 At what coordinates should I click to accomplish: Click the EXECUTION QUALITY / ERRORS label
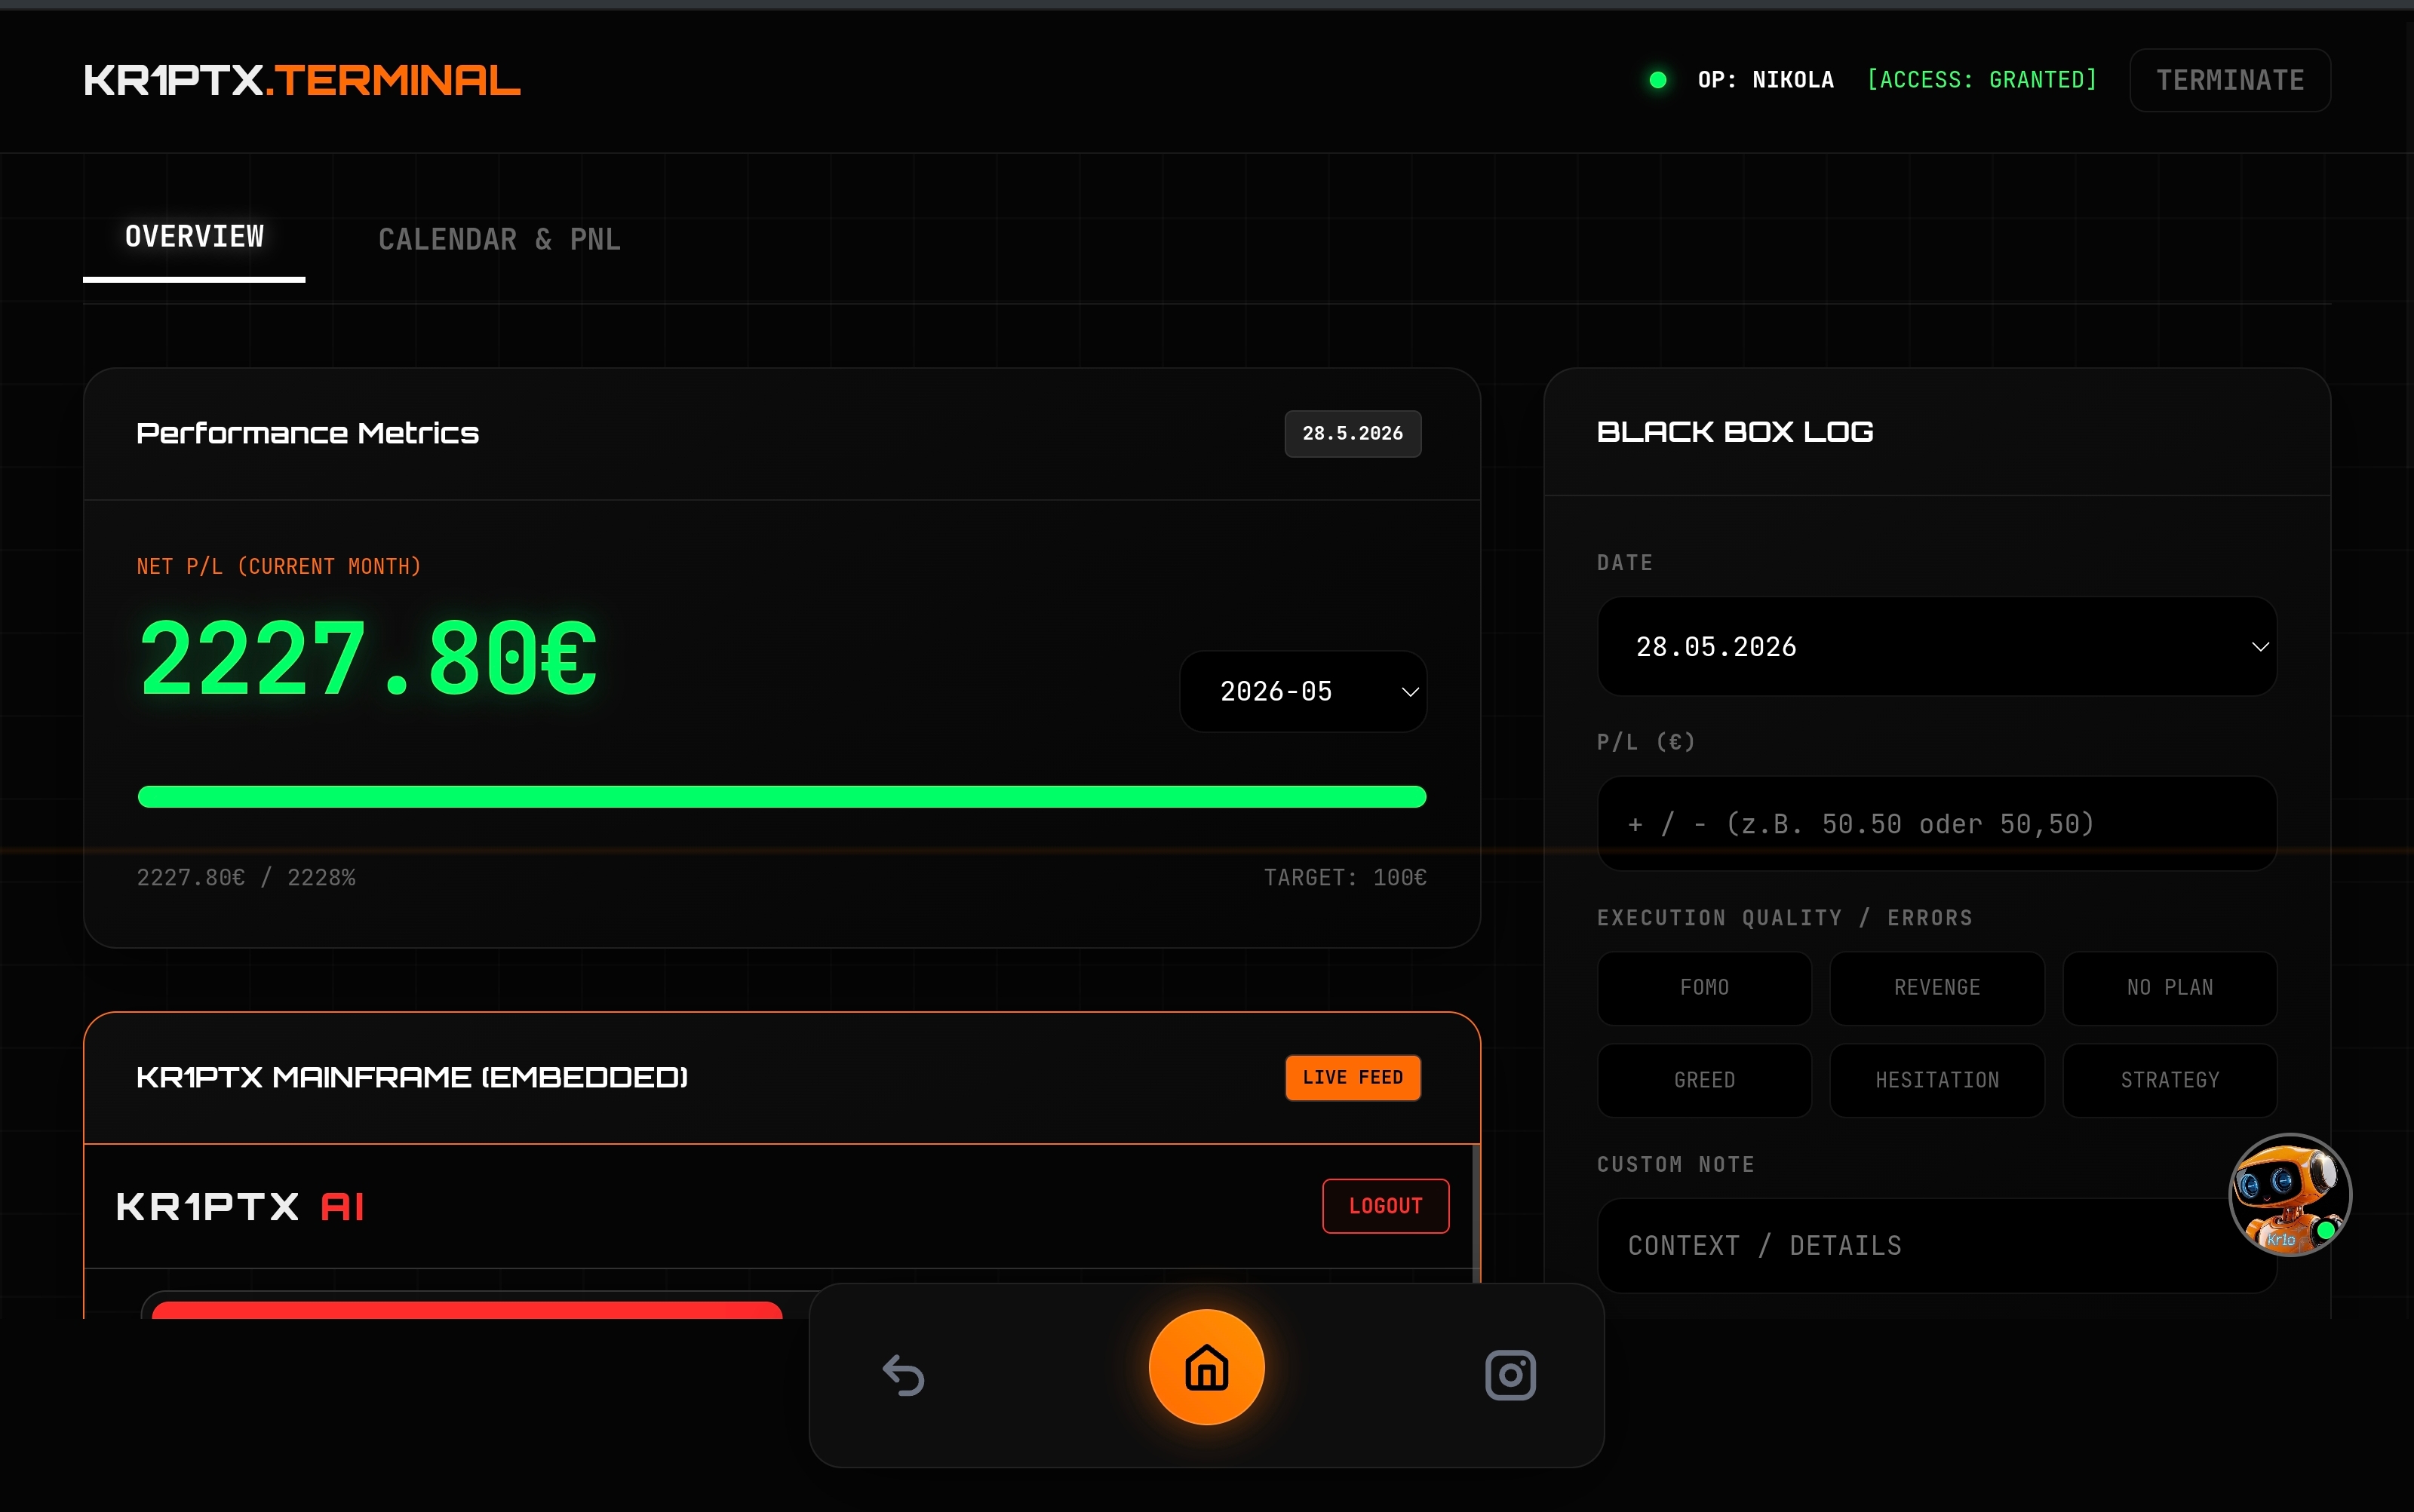(x=1785, y=918)
